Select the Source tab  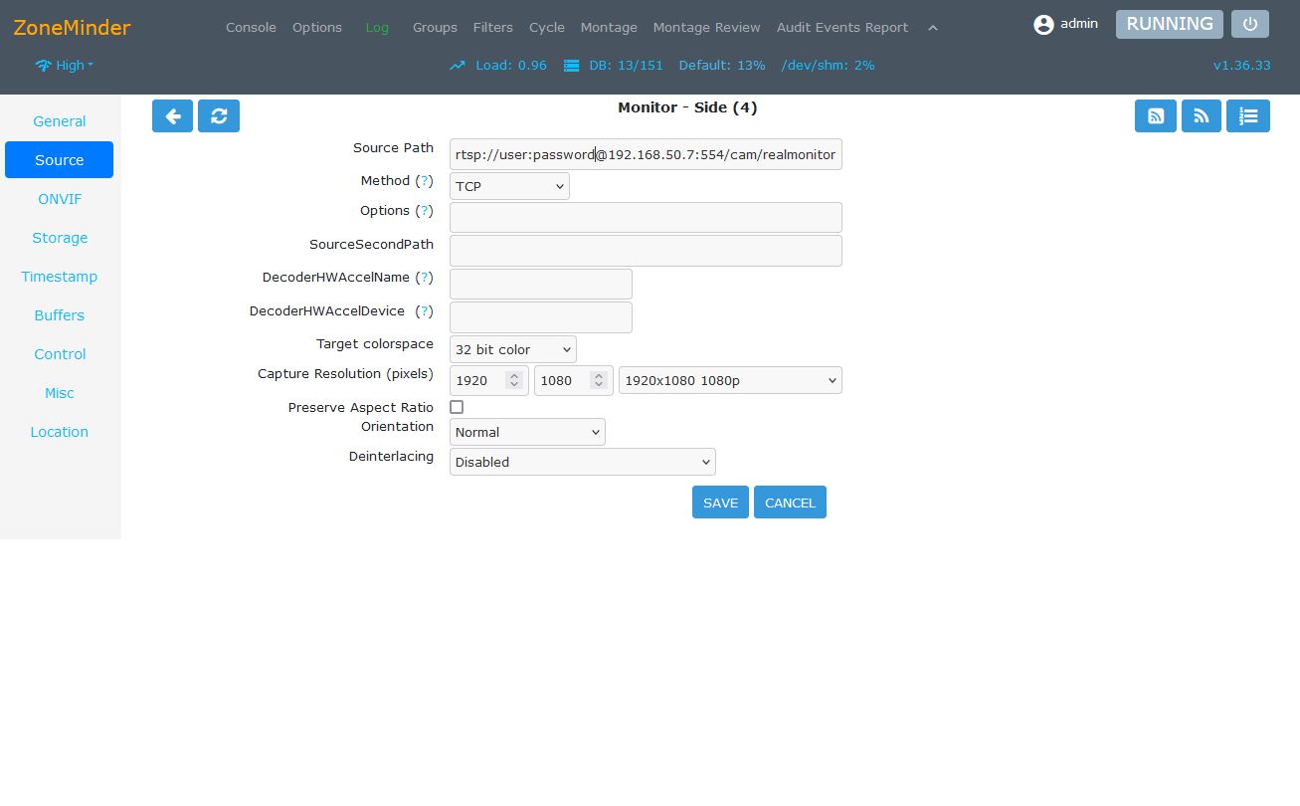coord(60,160)
